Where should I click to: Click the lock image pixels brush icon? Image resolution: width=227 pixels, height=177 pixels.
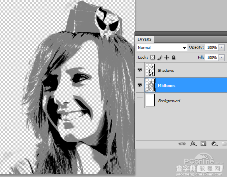[x=160, y=57]
